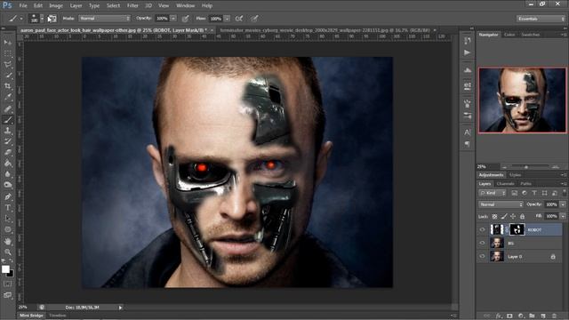The height and width of the screenshot is (320, 569).
Task: Select the Rectangular Marquee tool
Action: pos(8,53)
